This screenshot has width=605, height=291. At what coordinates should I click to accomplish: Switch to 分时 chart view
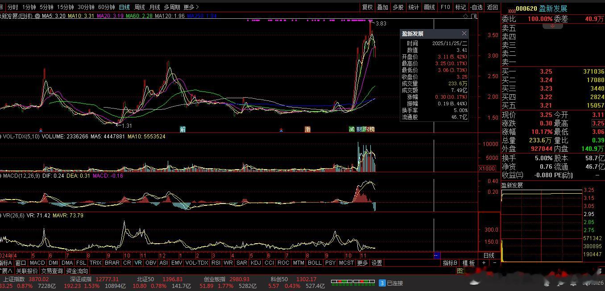[x=13, y=7]
